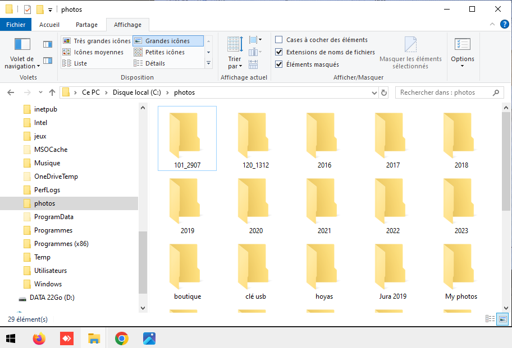Expand the Disposition layout gallery
Screen dimensions: 512x348
(209, 63)
